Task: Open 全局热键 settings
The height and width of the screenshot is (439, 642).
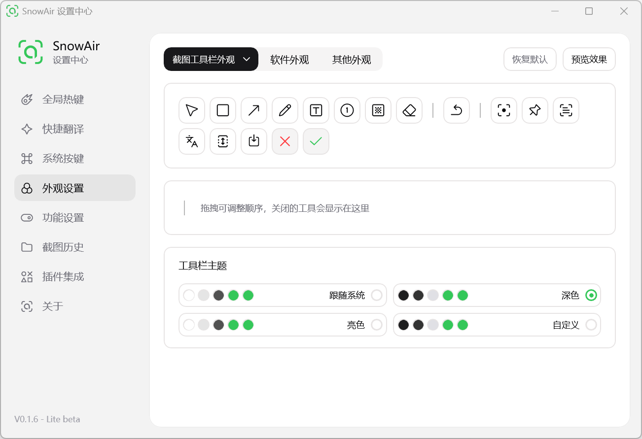Action: pyautogui.click(x=75, y=100)
